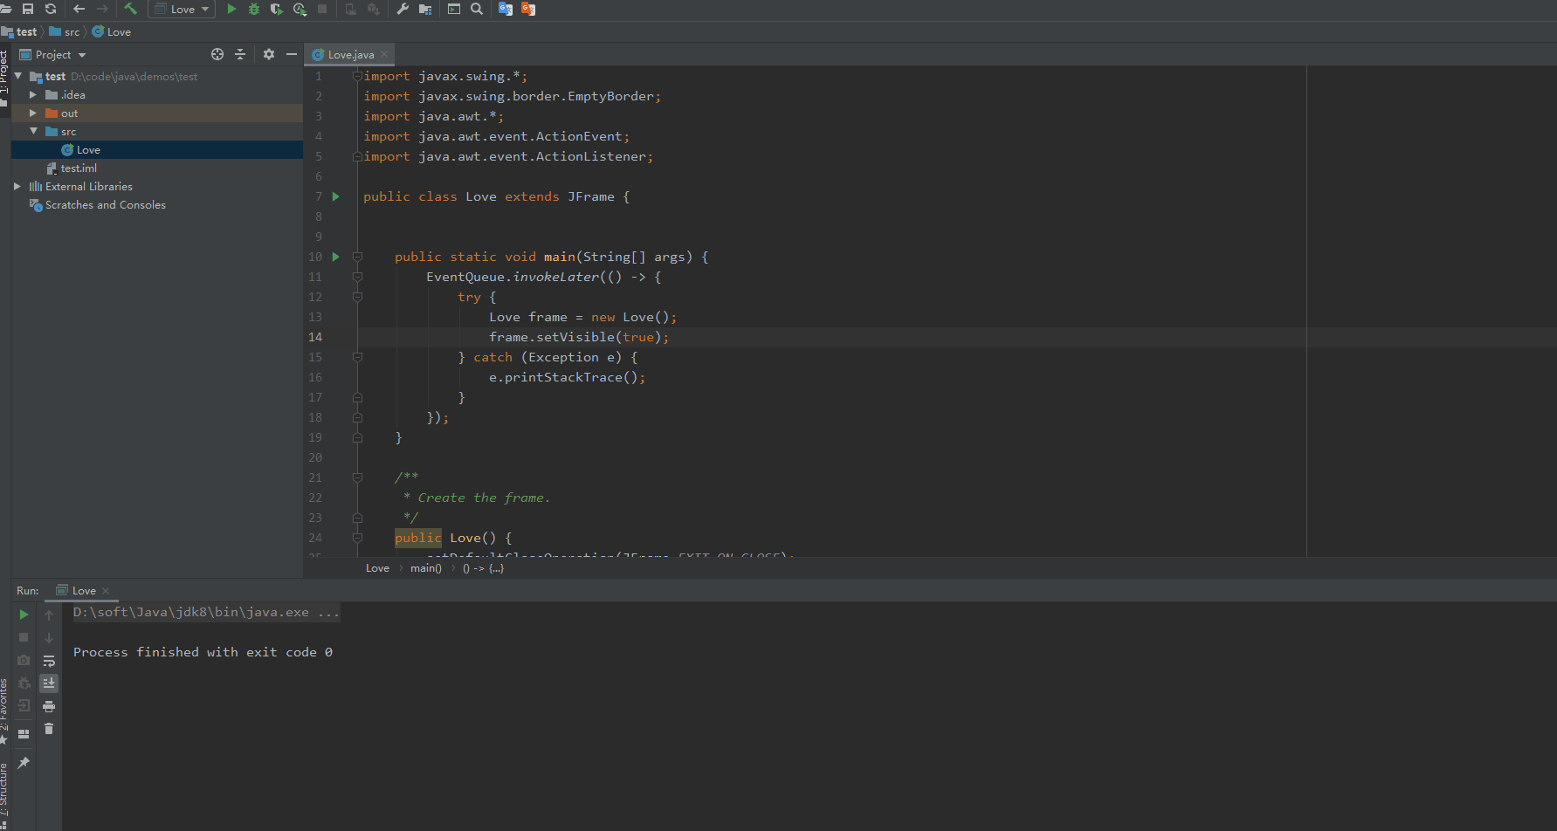Screen dimensions: 1557x831
Task: Click the Save All toolbar icon
Action: click(28, 9)
